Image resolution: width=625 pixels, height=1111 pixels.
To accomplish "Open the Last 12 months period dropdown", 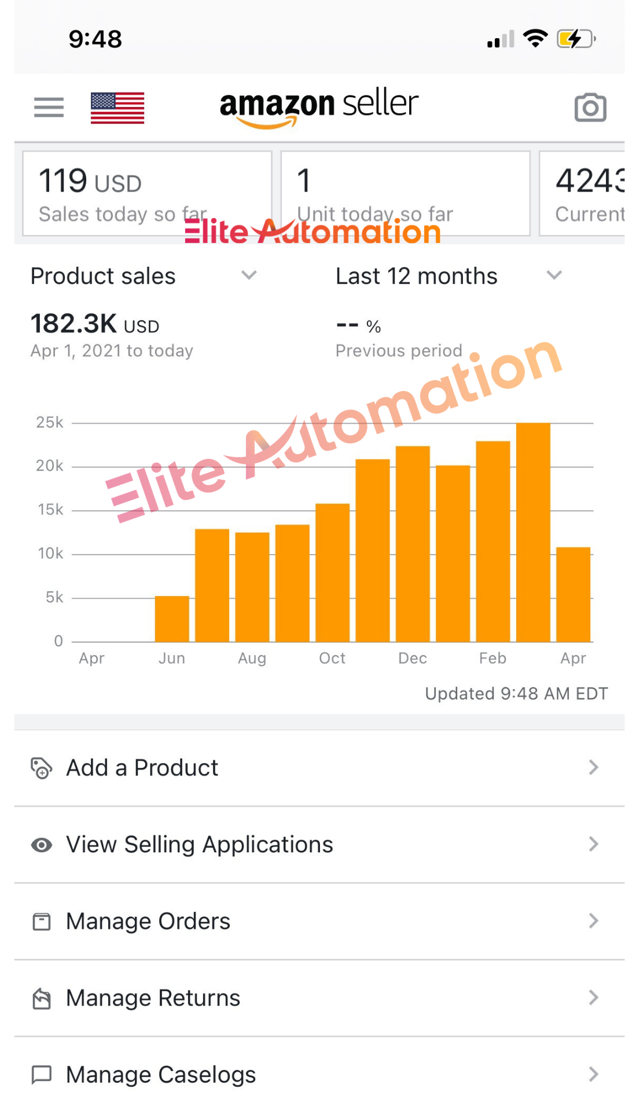I will [554, 275].
